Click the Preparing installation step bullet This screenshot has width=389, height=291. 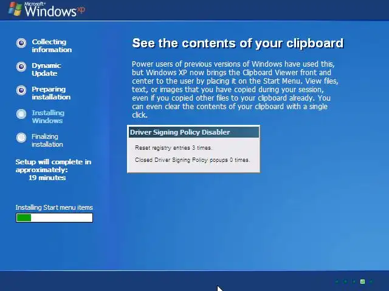tap(21, 90)
